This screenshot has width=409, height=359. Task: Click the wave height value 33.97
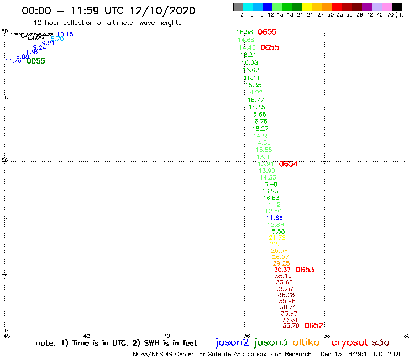point(289,313)
